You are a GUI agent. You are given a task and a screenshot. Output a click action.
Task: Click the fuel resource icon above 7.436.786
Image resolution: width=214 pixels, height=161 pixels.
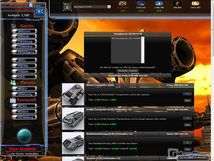[159, 3]
